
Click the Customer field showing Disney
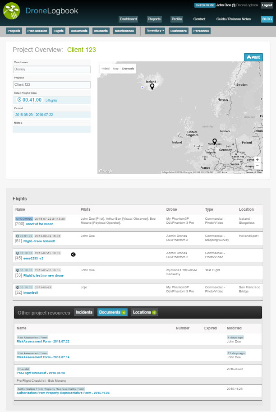(x=52, y=69)
